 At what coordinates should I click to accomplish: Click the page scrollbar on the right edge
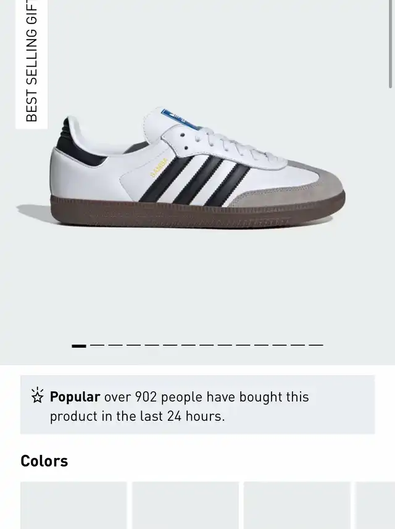point(391,44)
